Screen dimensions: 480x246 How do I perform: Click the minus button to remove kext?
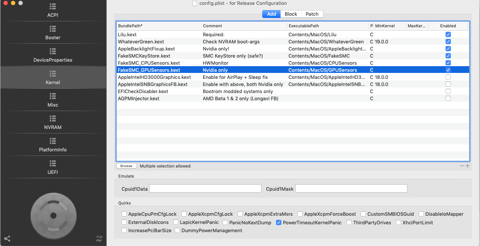click(462, 166)
